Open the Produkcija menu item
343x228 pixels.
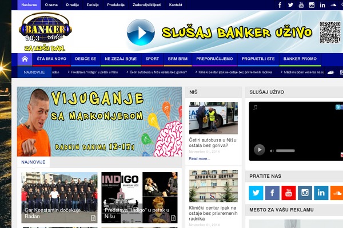tap(115, 5)
